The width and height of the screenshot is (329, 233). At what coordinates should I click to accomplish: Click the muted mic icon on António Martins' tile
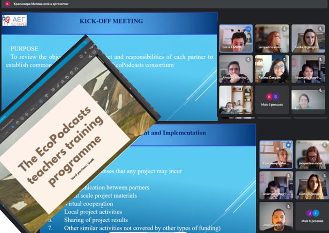tap(248, 60)
